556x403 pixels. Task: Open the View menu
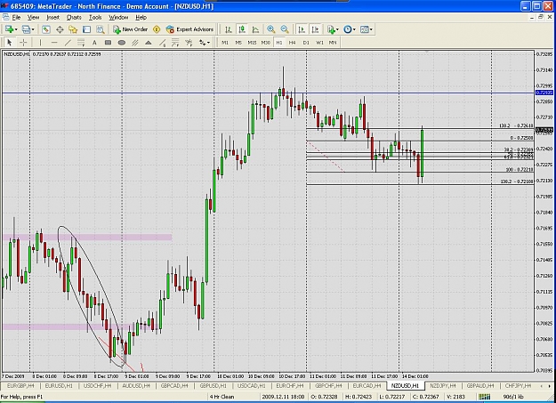pos(33,17)
